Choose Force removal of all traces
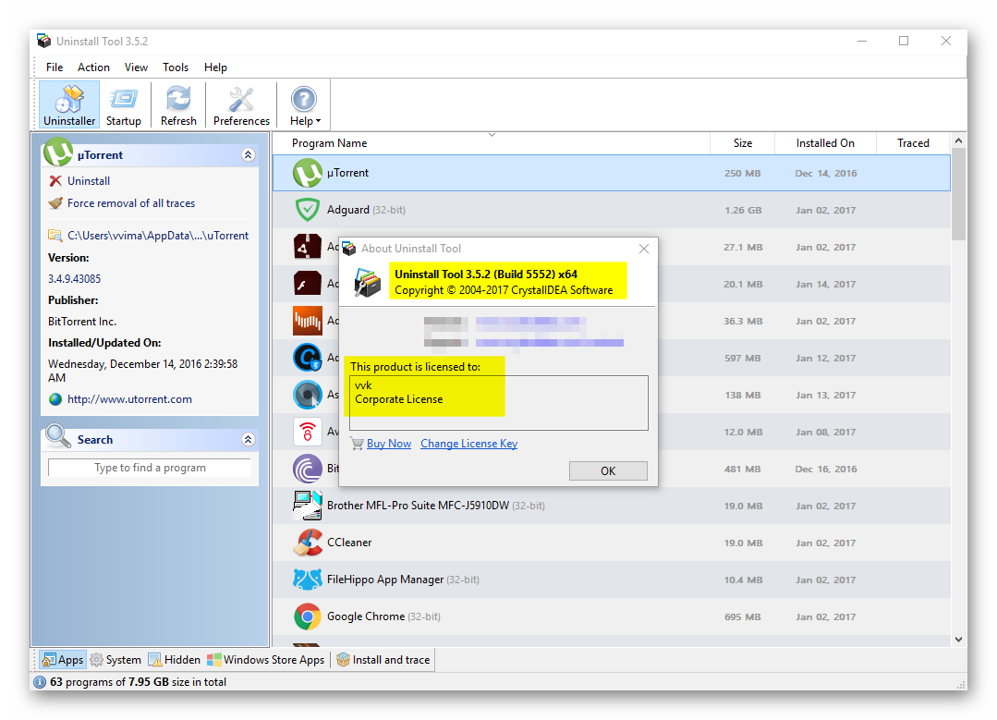This screenshot has height=720, width=997. [131, 203]
